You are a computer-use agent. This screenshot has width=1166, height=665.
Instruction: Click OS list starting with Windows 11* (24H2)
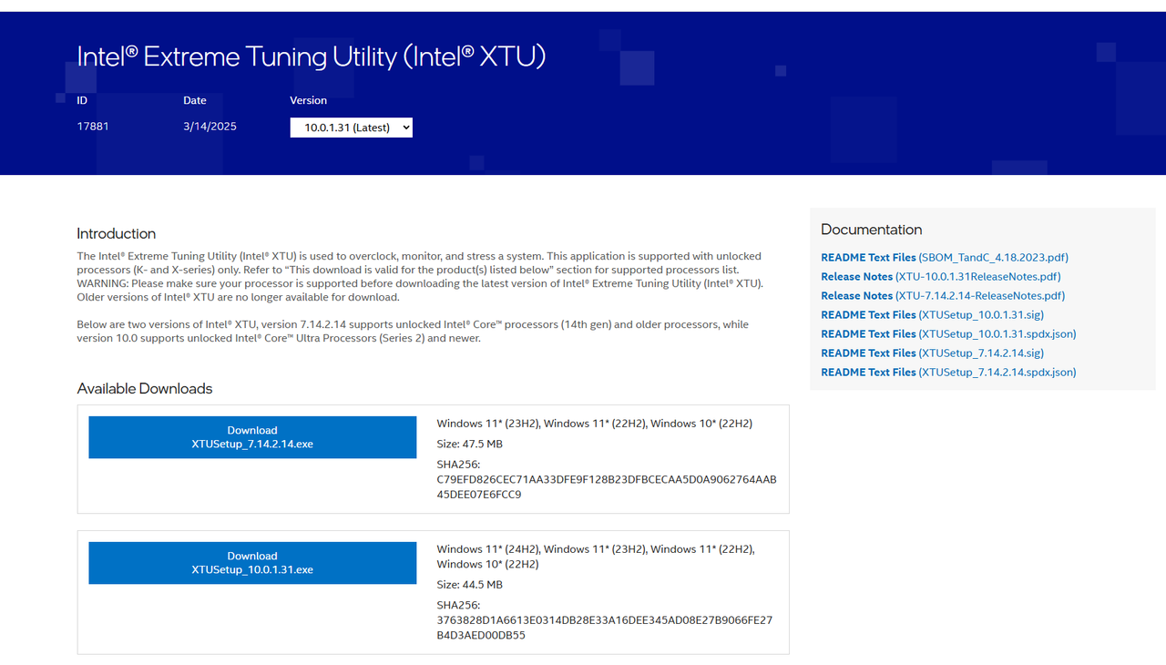596,557
